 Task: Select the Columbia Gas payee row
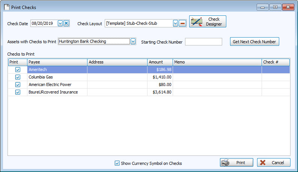57,77
